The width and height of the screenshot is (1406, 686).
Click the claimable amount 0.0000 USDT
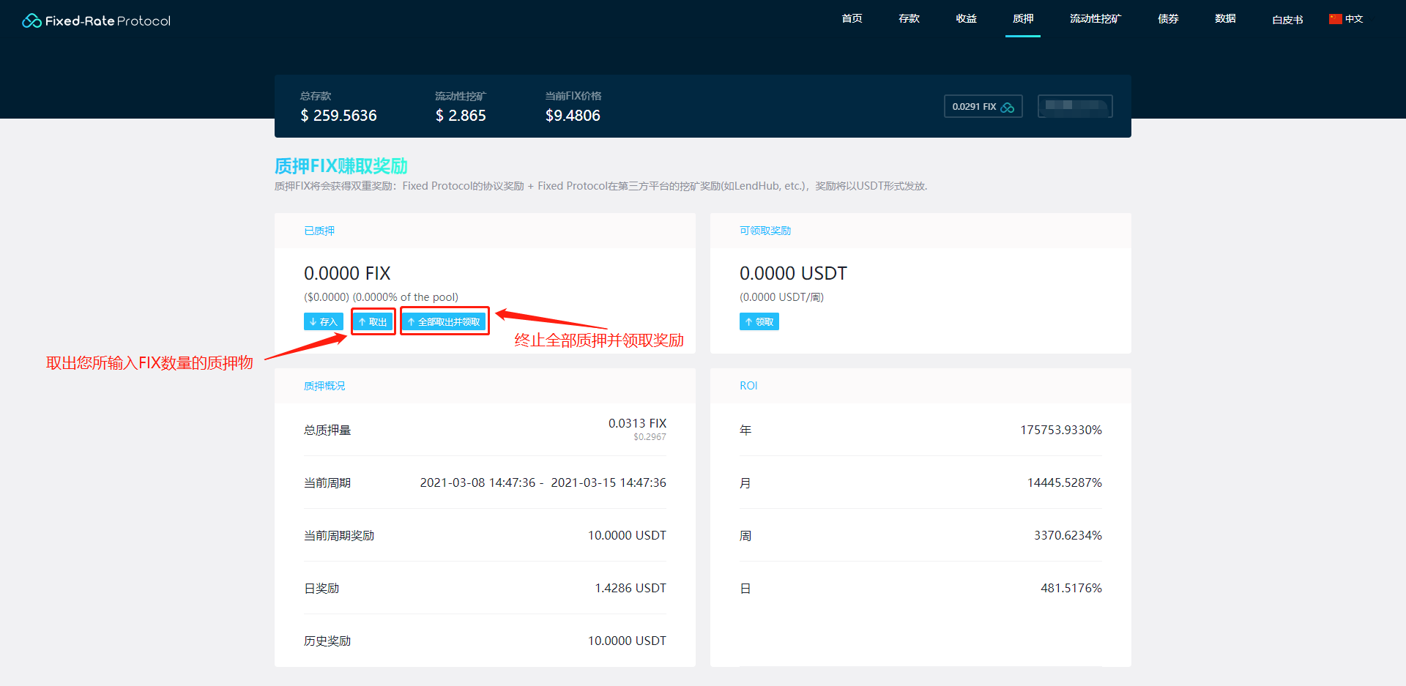click(793, 274)
